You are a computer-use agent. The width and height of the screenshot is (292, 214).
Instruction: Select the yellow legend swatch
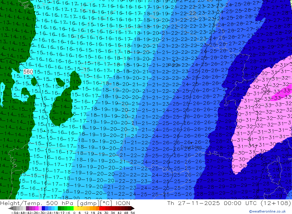coord(75,208)
